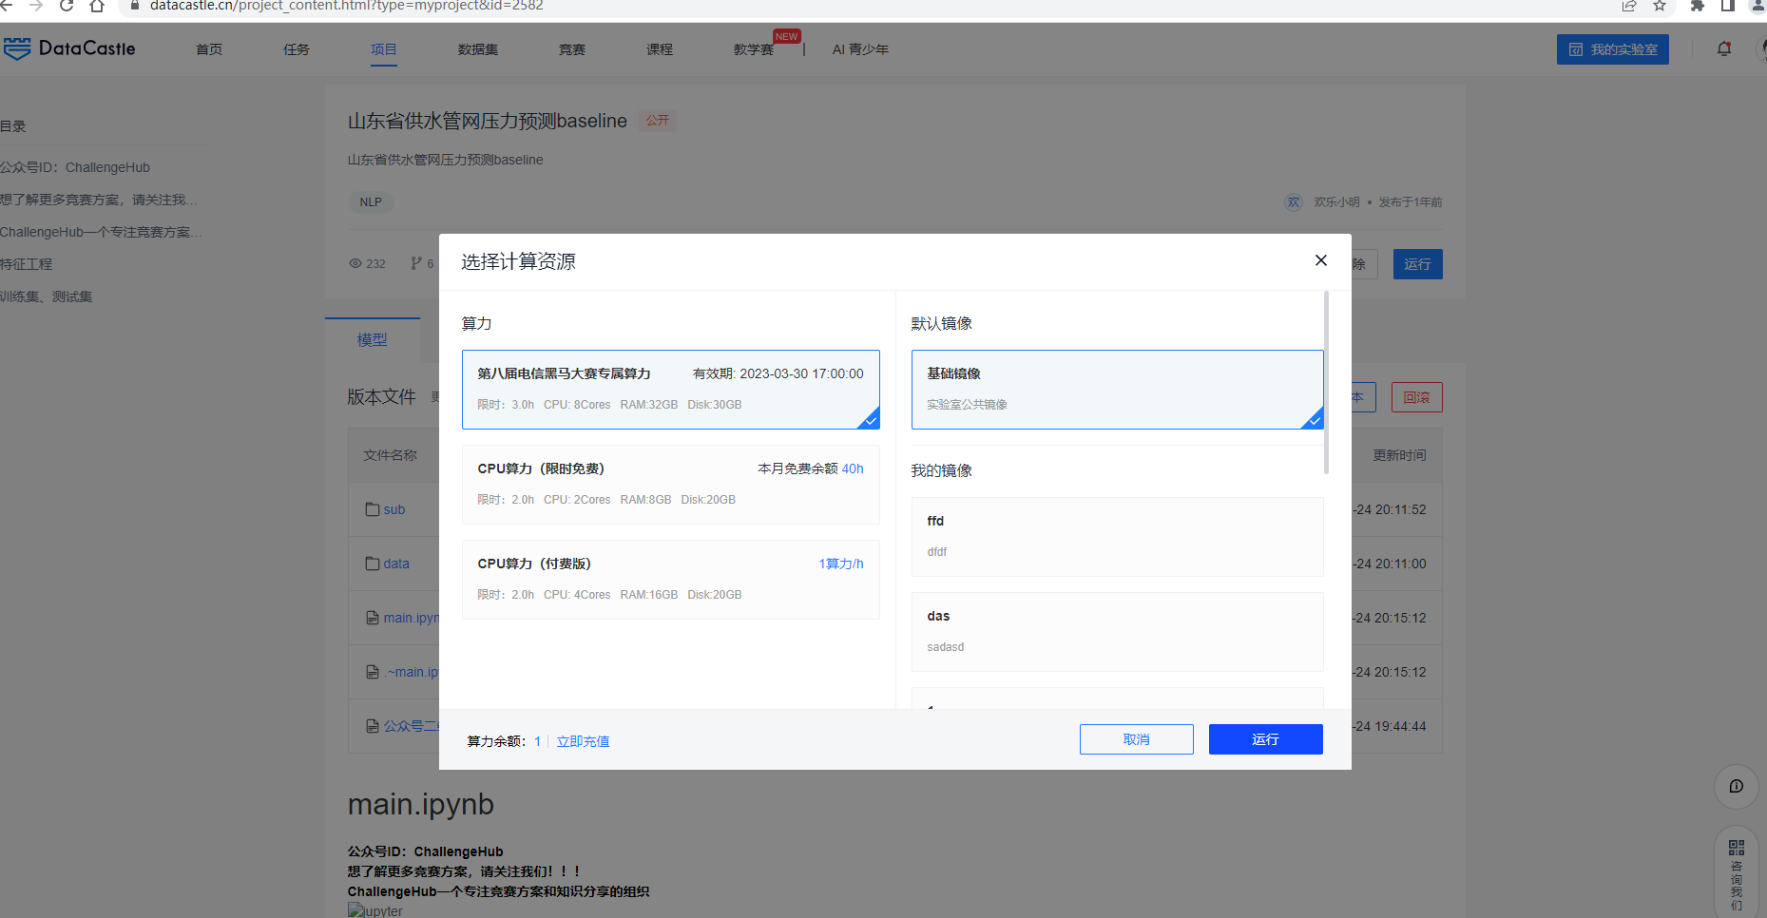This screenshot has height=918, width=1767.
Task: Open AI 青少年 navigation item
Action: (x=860, y=49)
